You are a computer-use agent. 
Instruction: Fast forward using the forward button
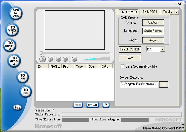coord(65,59)
